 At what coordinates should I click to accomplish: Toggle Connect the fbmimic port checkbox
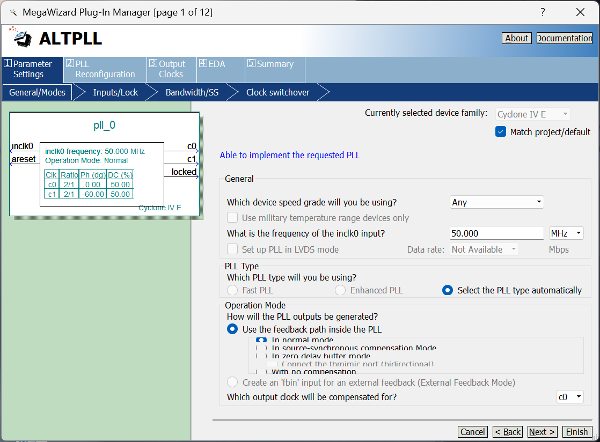click(x=272, y=364)
